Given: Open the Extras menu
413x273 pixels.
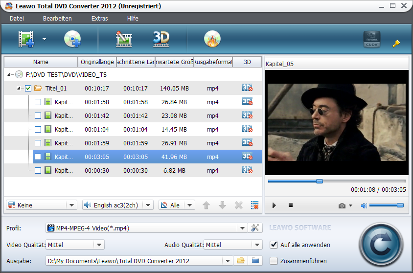Looking at the screenshot, I should point(99,19).
